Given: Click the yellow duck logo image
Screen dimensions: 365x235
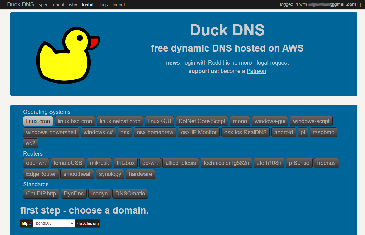Looking at the screenshot, I should [x=68, y=55].
